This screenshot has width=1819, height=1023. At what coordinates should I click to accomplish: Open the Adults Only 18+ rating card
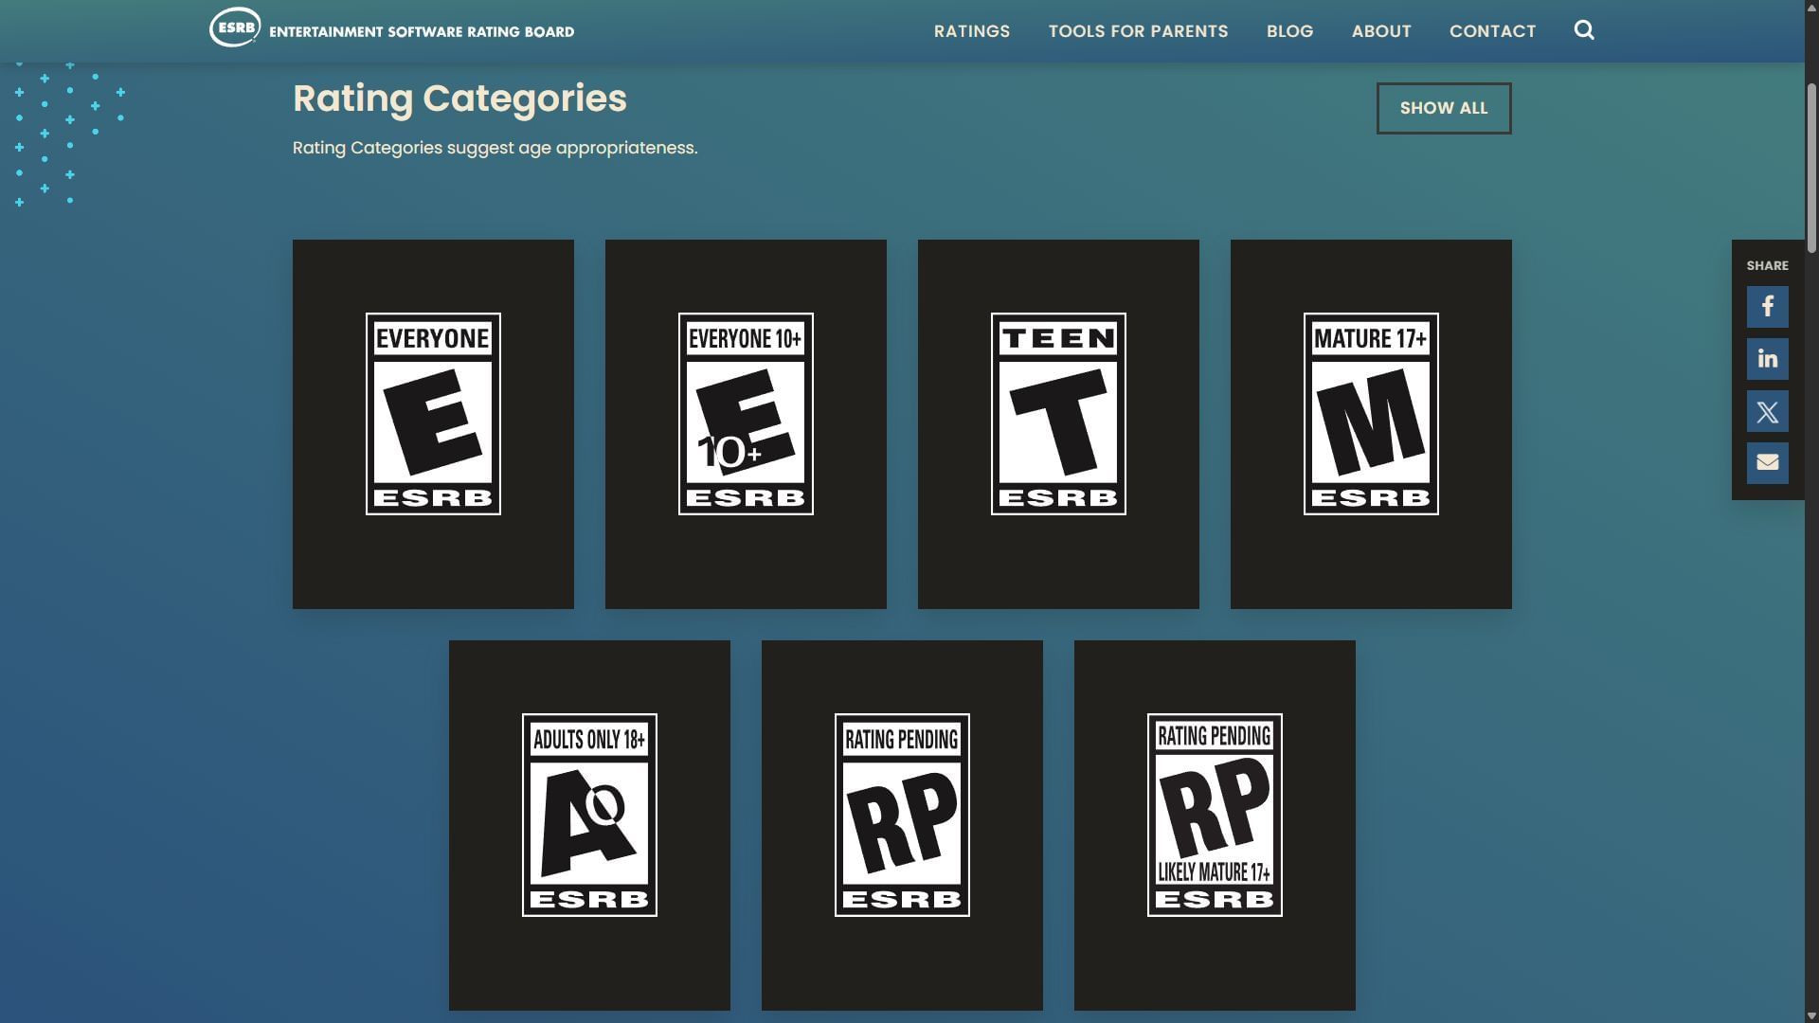pyautogui.click(x=589, y=815)
